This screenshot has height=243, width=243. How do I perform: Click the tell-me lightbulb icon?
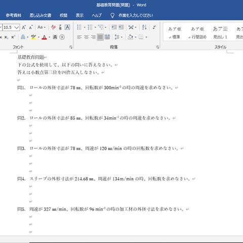click(x=112, y=16)
